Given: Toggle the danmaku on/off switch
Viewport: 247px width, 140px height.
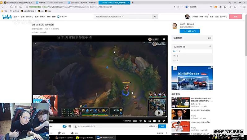Looking at the screenshot, I should pyautogui.click(x=64, y=126).
